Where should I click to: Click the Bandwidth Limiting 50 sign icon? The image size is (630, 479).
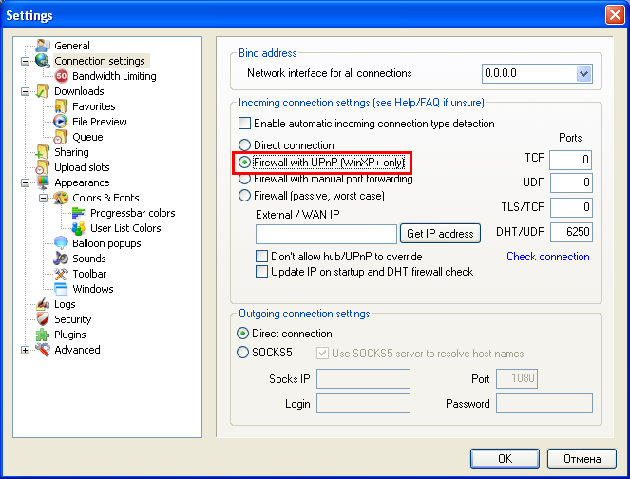pyautogui.click(x=61, y=76)
